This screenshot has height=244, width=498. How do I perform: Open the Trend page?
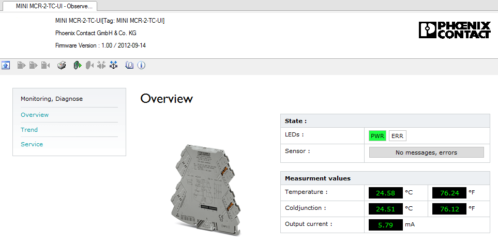pyautogui.click(x=29, y=130)
